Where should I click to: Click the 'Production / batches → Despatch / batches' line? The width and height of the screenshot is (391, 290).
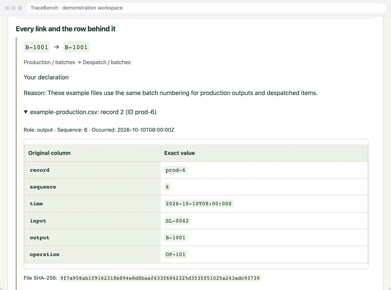[77, 62]
